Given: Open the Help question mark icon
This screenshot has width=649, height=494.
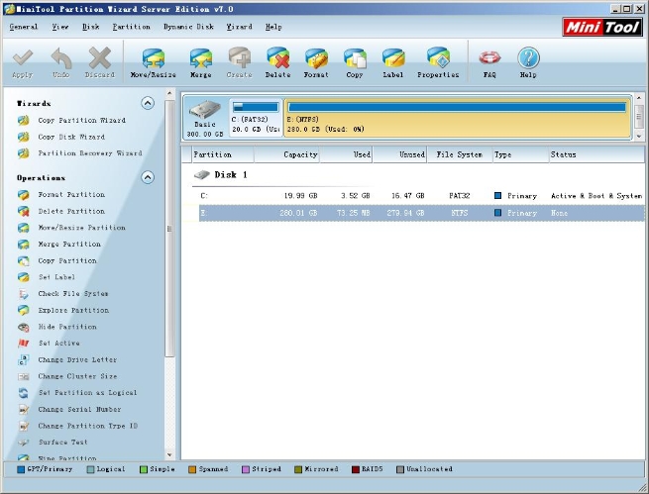Looking at the screenshot, I should (528, 57).
